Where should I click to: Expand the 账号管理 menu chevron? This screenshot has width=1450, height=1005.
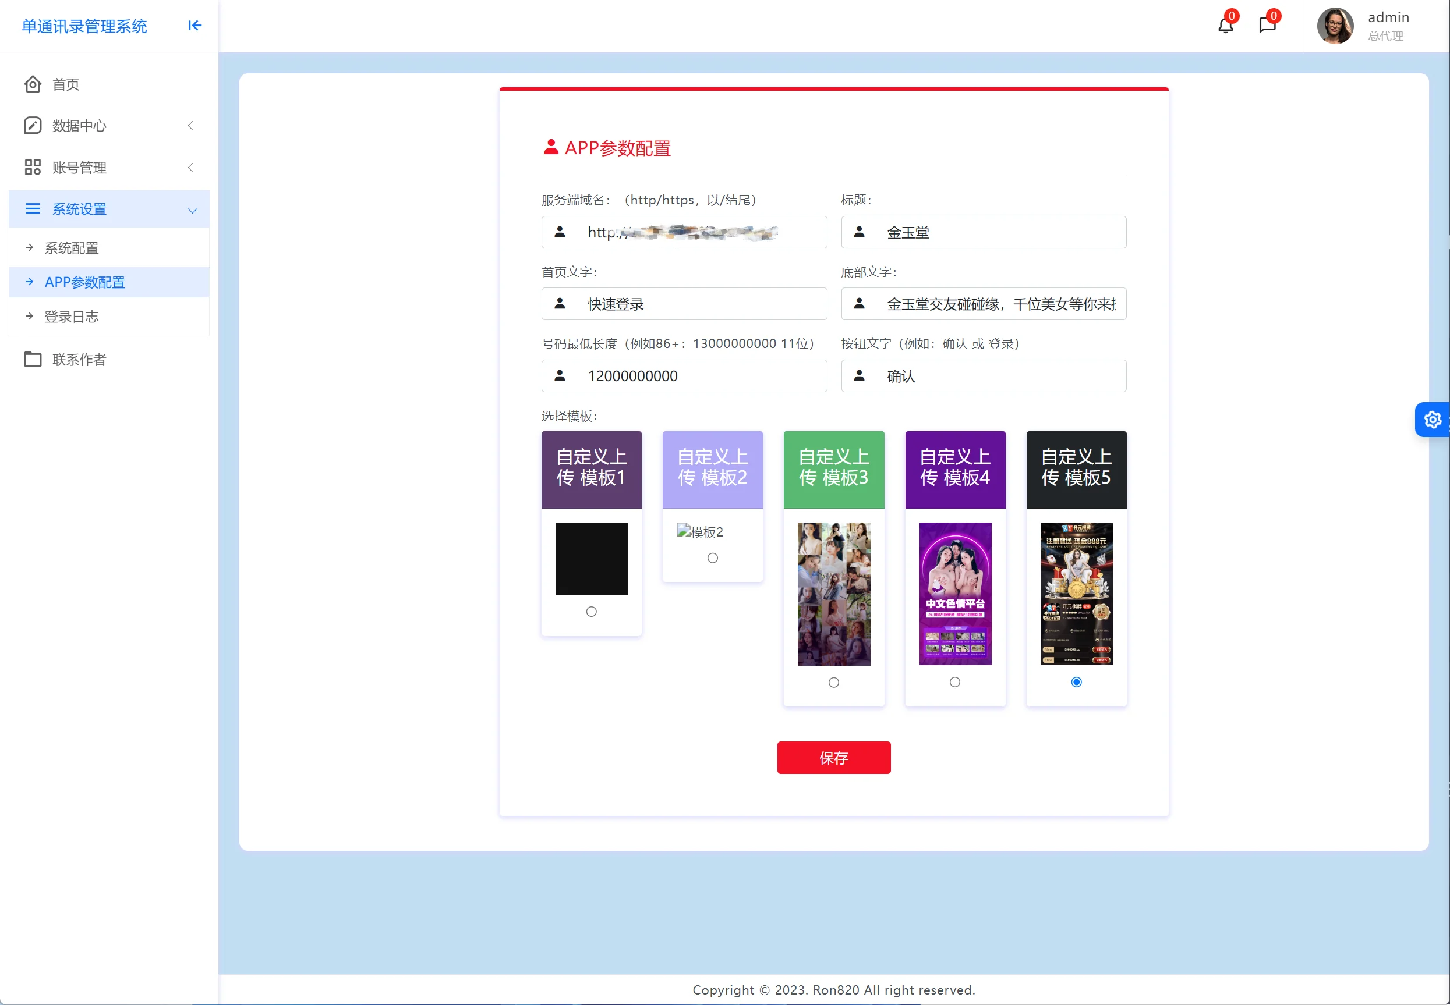coord(190,168)
